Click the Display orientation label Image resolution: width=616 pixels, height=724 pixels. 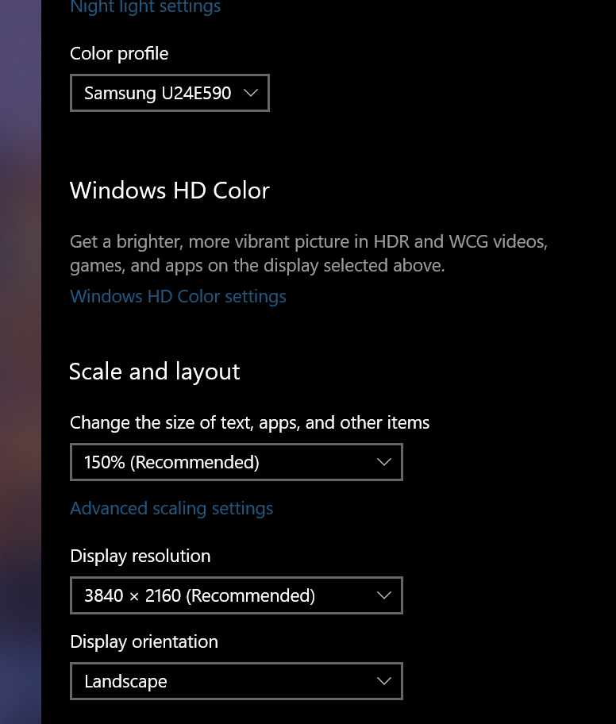pyautogui.click(x=144, y=641)
